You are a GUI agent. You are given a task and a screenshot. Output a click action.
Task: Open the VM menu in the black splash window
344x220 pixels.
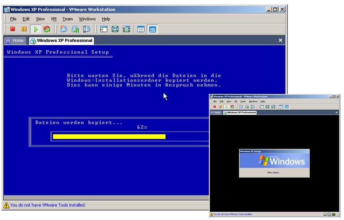pyautogui.click(x=236, y=102)
